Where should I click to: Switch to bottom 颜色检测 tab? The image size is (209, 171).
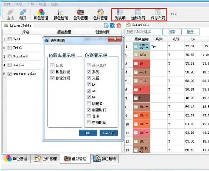(104, 158)
